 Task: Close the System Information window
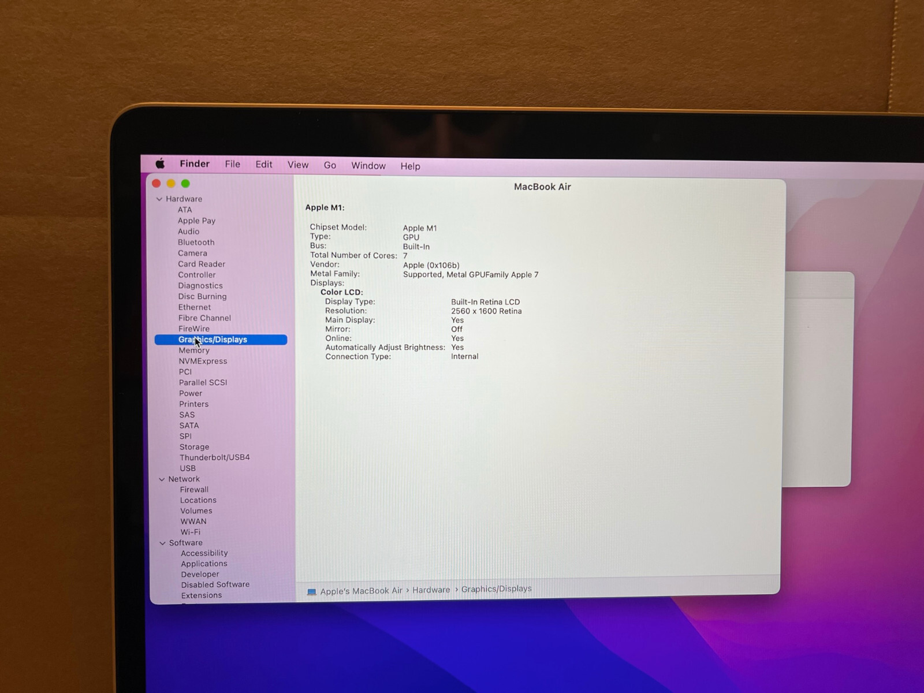(x=156, y=183)
